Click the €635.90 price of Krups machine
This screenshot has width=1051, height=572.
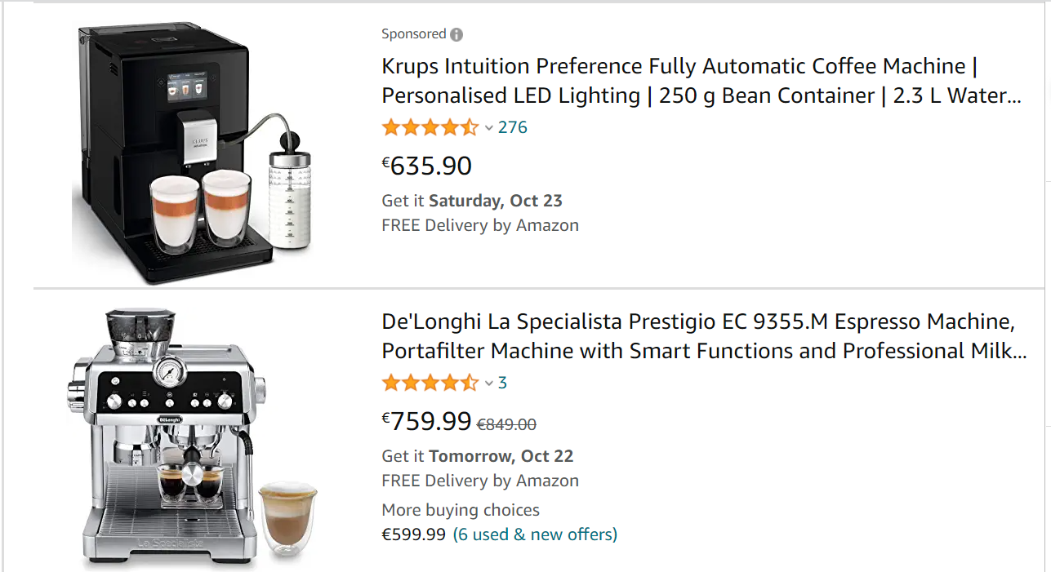click(427, 166)
